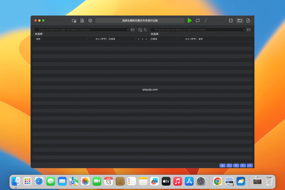285x190 pixels.
Task: Click the sync loop arrows icon
Action: tap(198, 21)
